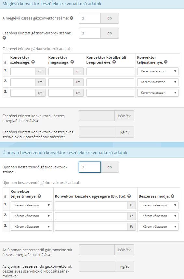Select row 2 Beszerzés módja dropdown
This screenshot has height=279, width=184.
tap(159, 216)
